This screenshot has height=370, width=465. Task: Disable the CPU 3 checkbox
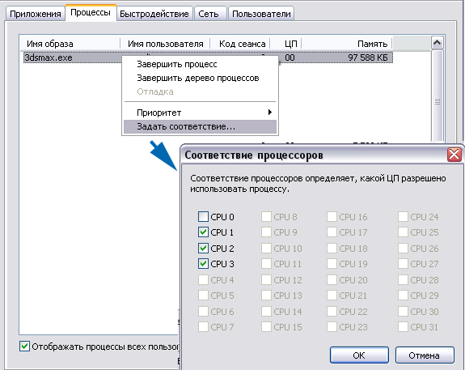203,264
